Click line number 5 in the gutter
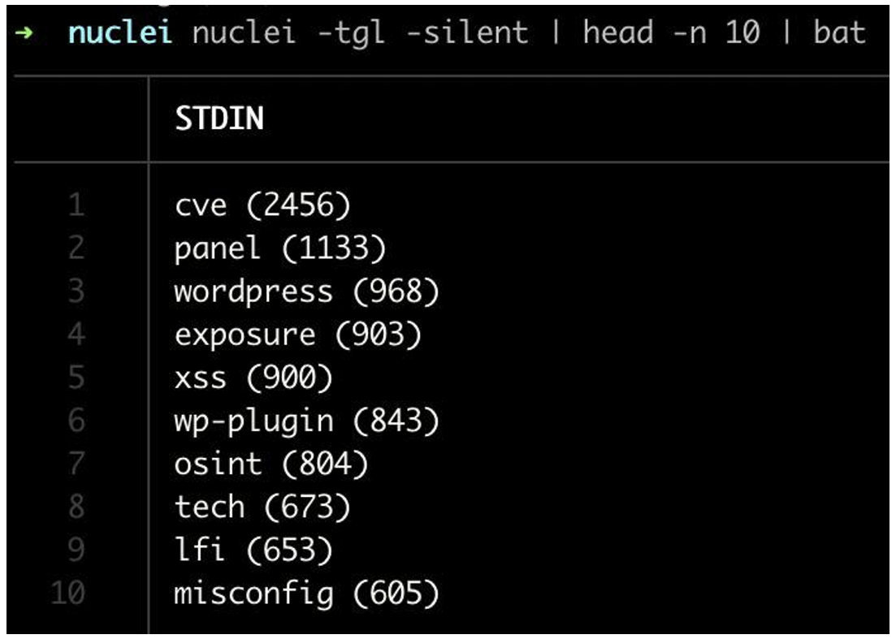The height and width of the screenshot is (639, 896). [x=76, y=378]
